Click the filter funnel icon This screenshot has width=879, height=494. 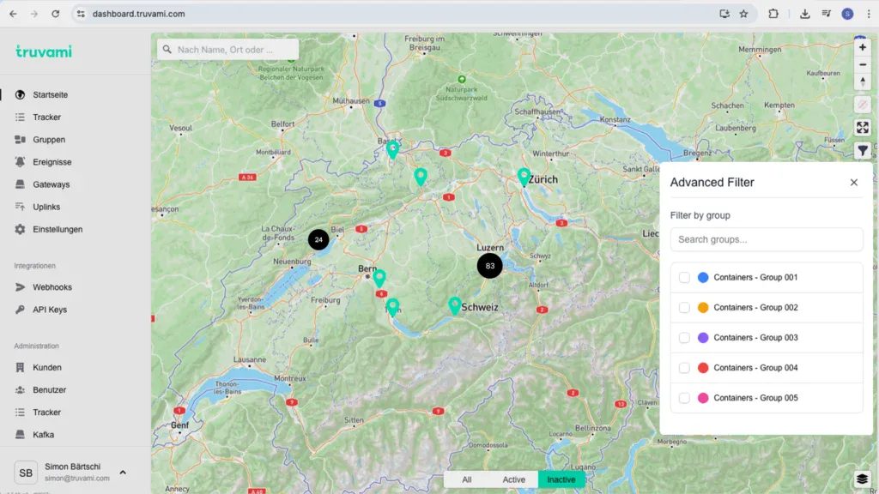[863, 151]
